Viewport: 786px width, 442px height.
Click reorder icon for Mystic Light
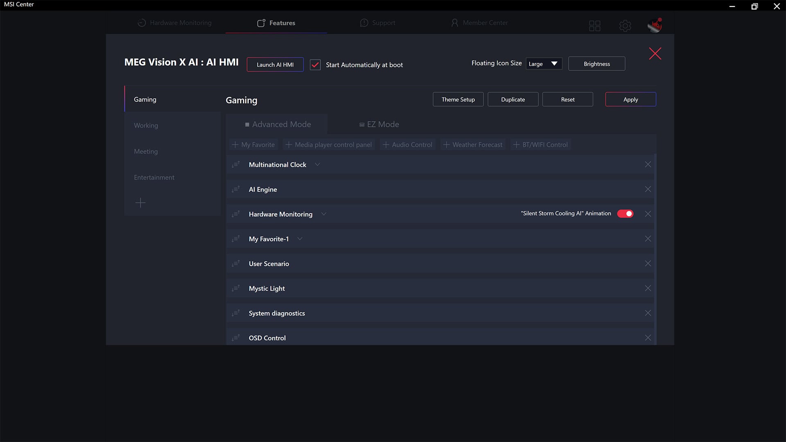tap(236, 288)
